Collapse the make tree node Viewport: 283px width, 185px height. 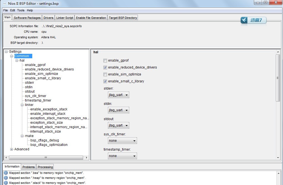click(x=22, y=136)
